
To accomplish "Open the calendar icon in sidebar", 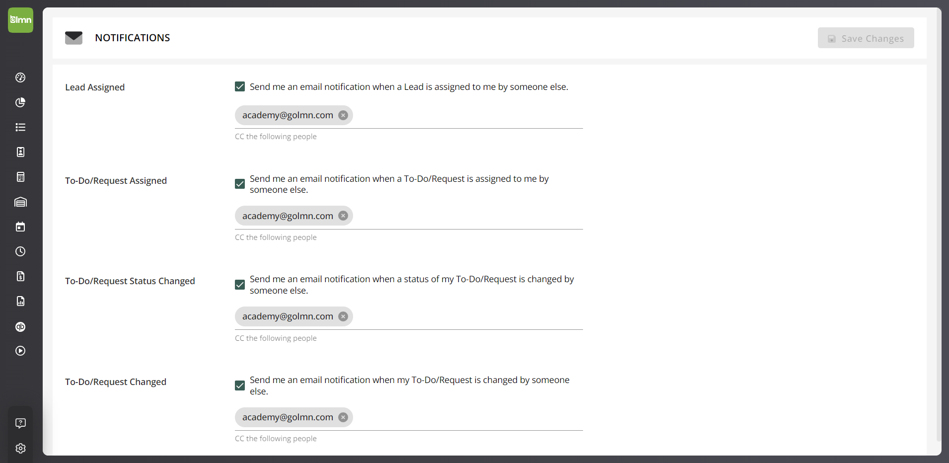I will [20, 227].
